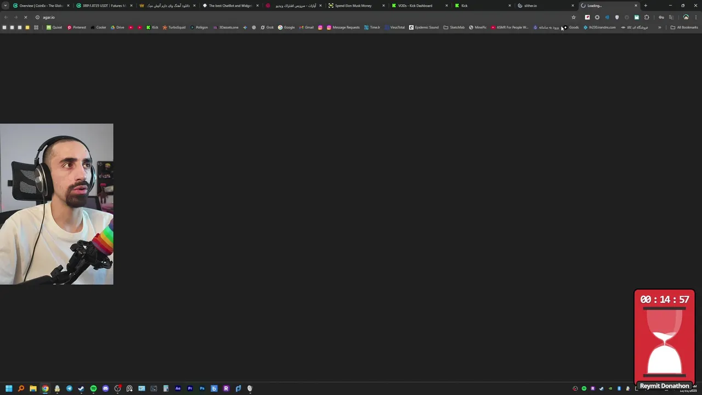Click the webcam overlay video
The height and width of the screenshot is (395, 702).
click(56, 204)
